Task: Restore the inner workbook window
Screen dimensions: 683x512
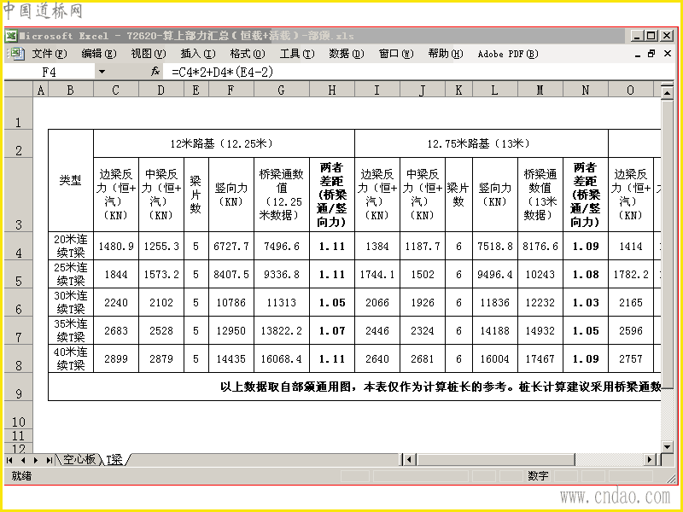Action: pos(651,54)
